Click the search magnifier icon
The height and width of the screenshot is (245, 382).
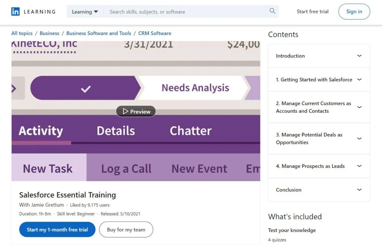click(272, 11)
